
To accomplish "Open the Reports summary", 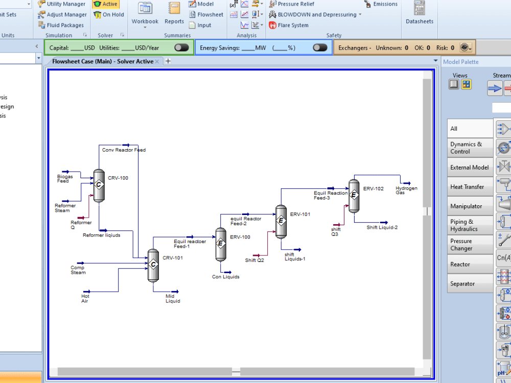I will [174, 14].
